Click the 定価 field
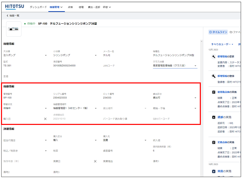Screen dimensions: 242x178 pos(25,76)
